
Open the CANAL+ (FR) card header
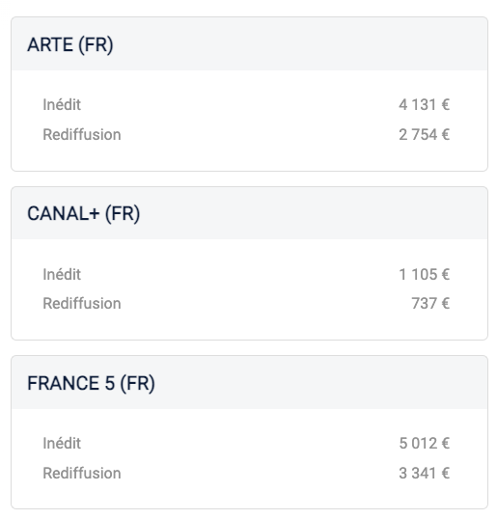(x=249, y=213)
